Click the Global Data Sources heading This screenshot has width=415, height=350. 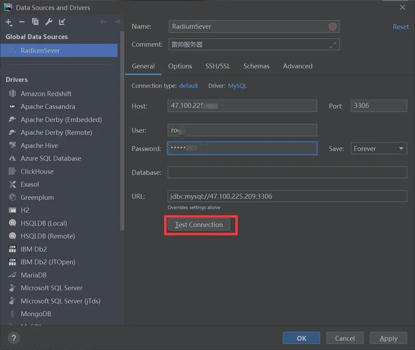pyautogui.click(x=37, y=37)
